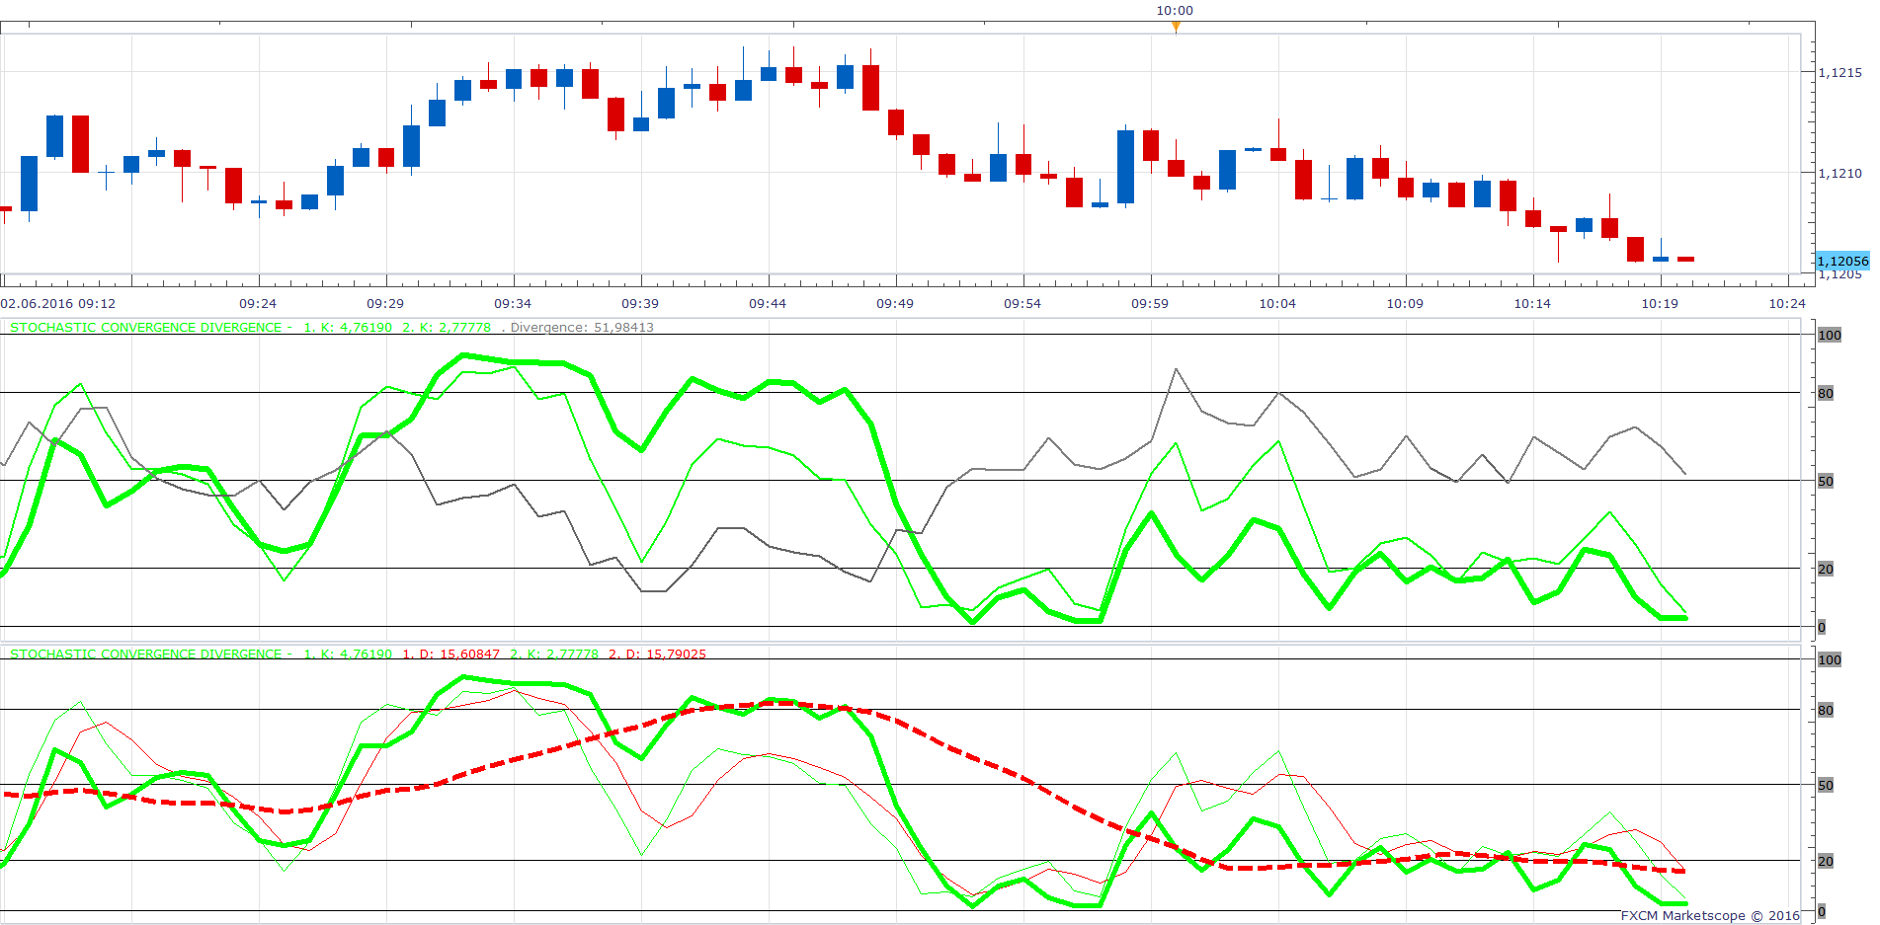Click the 09:59 time axis label
This screenshot has width=1880, height=925.
pyautogui.click(x=1150, y=303)
